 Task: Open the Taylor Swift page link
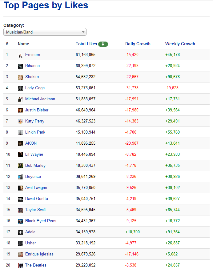pos(35,210)
